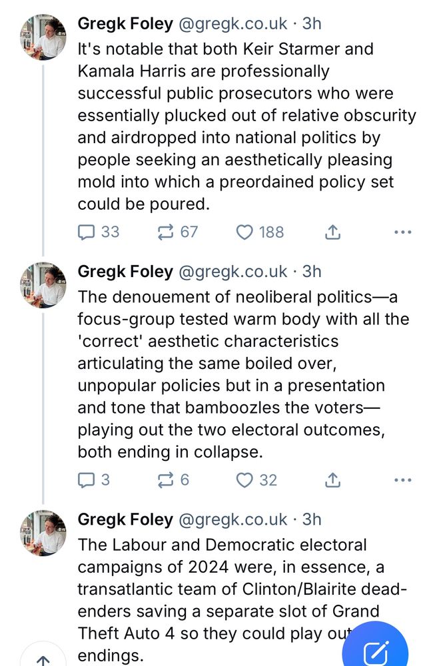Open more options on the first post
Screen dimensions: 435x666
403,232
